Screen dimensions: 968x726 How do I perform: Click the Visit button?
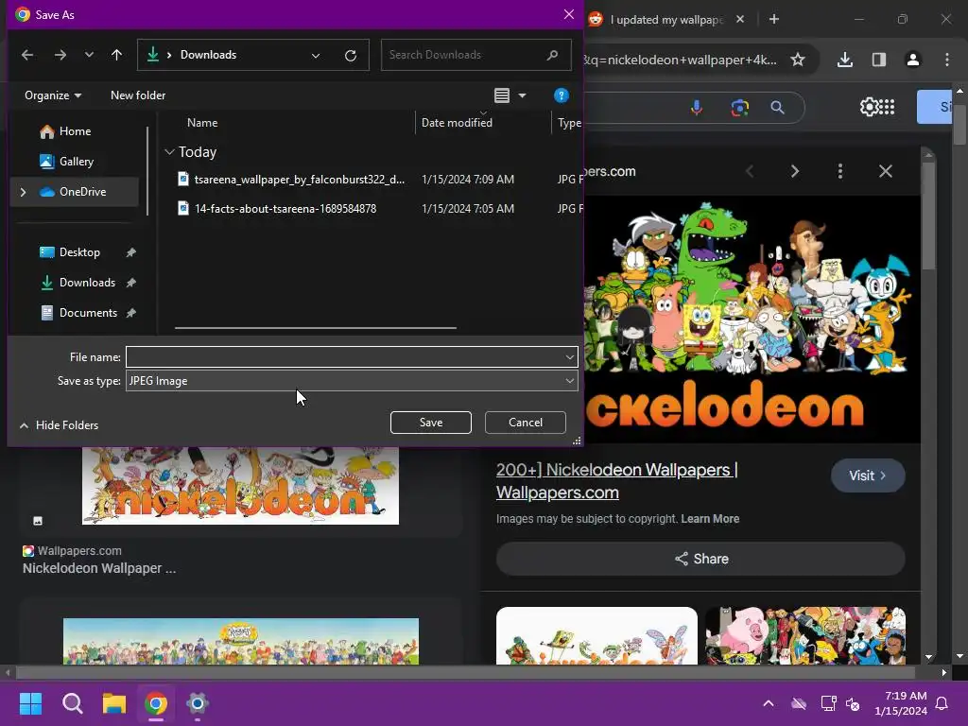point(868,476)
